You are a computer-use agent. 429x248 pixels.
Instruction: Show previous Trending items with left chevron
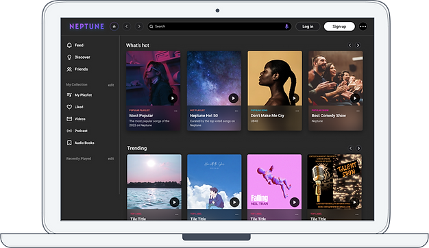350,148
